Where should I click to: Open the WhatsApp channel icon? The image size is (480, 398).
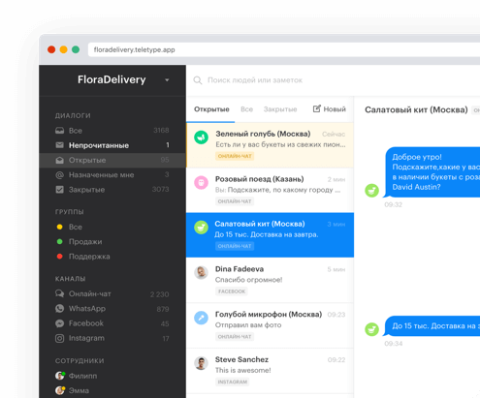click(x=59, y=309)
